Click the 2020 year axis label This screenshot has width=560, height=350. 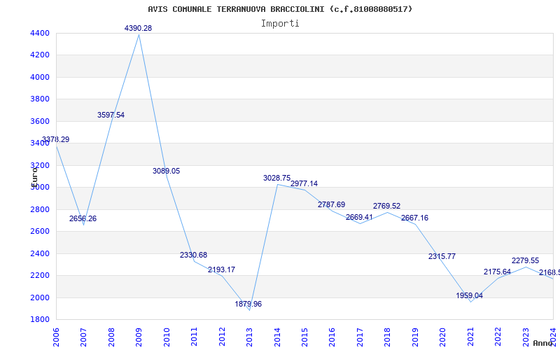pyautogui.click(x=443, y=337)
